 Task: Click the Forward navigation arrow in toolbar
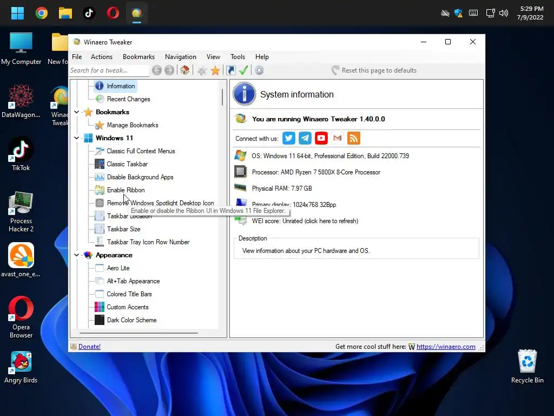pyautogui.click(x=169, y=70)
